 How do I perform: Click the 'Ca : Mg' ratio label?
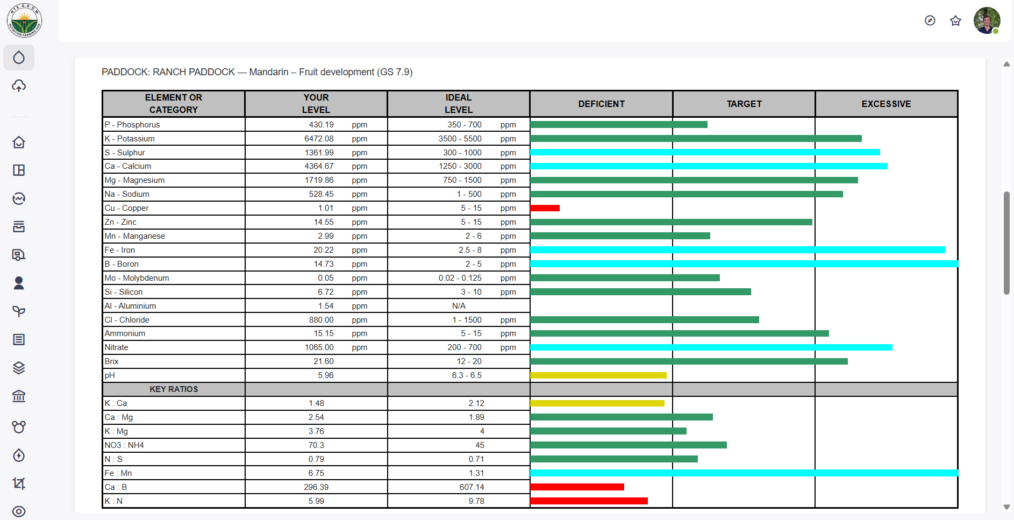coord(118,417)
